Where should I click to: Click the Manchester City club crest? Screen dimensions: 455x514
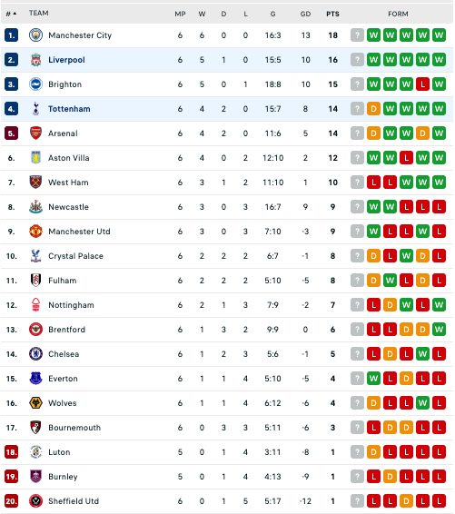[x=35, y=35]
